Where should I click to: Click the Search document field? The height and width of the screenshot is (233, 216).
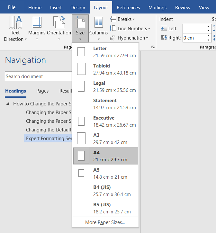(38, 76)
